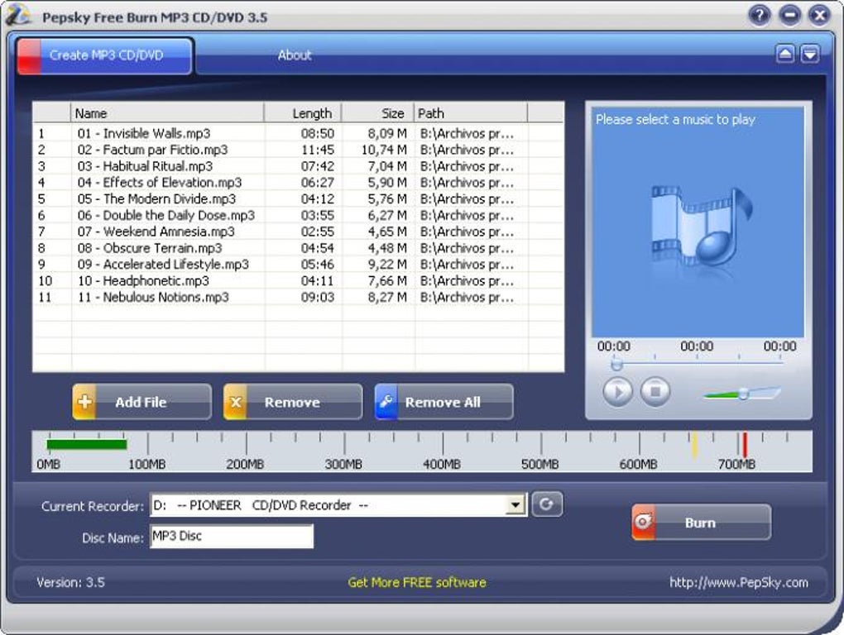This screenshot has width=844, height=635.
Task: Click the red 700MB capacity marker
Action: click(745, 445)
